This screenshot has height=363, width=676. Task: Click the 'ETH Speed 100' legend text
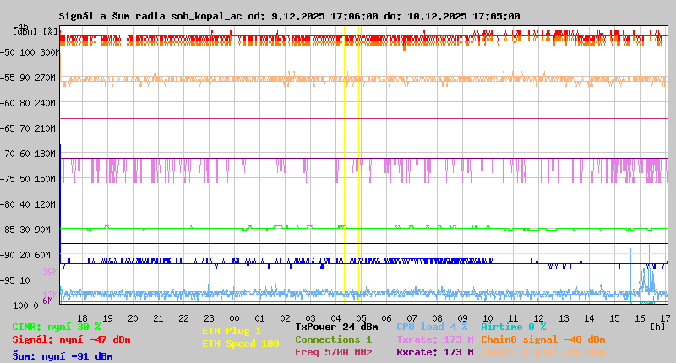point(241,344)
